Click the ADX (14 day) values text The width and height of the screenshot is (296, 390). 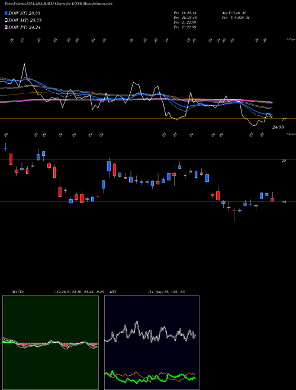166,292
